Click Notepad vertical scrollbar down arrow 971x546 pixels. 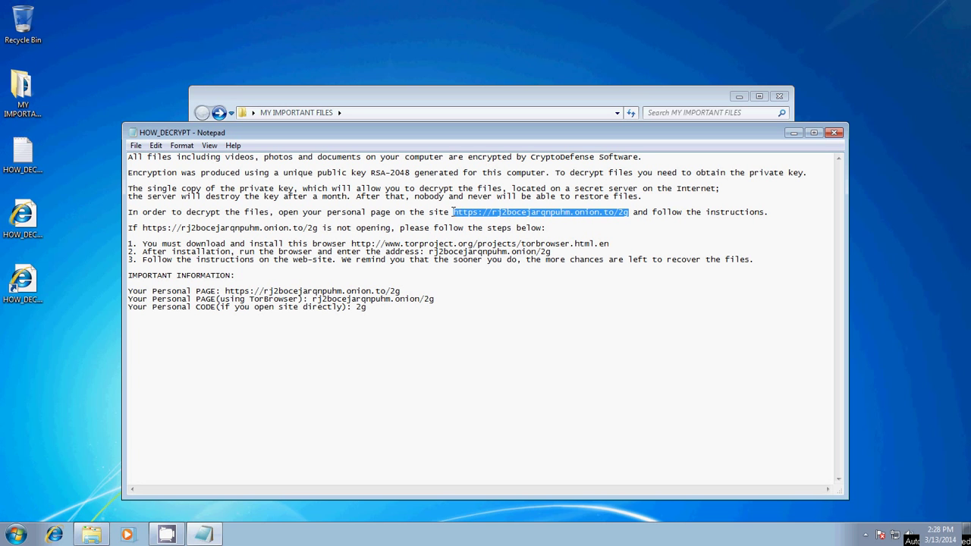pos(838,479)
